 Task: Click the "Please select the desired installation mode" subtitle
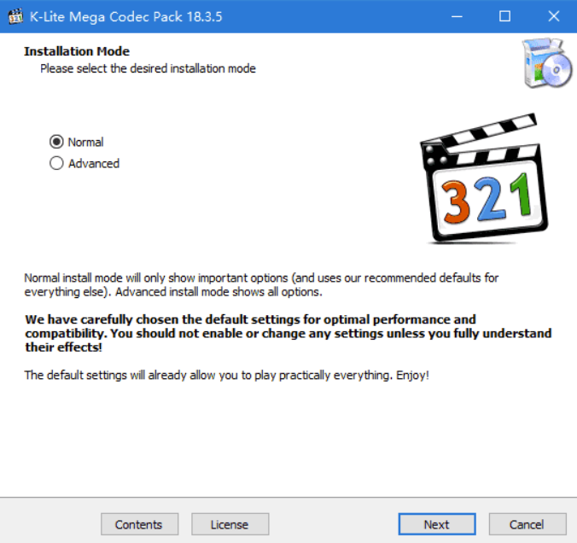[x=148, y=68]
